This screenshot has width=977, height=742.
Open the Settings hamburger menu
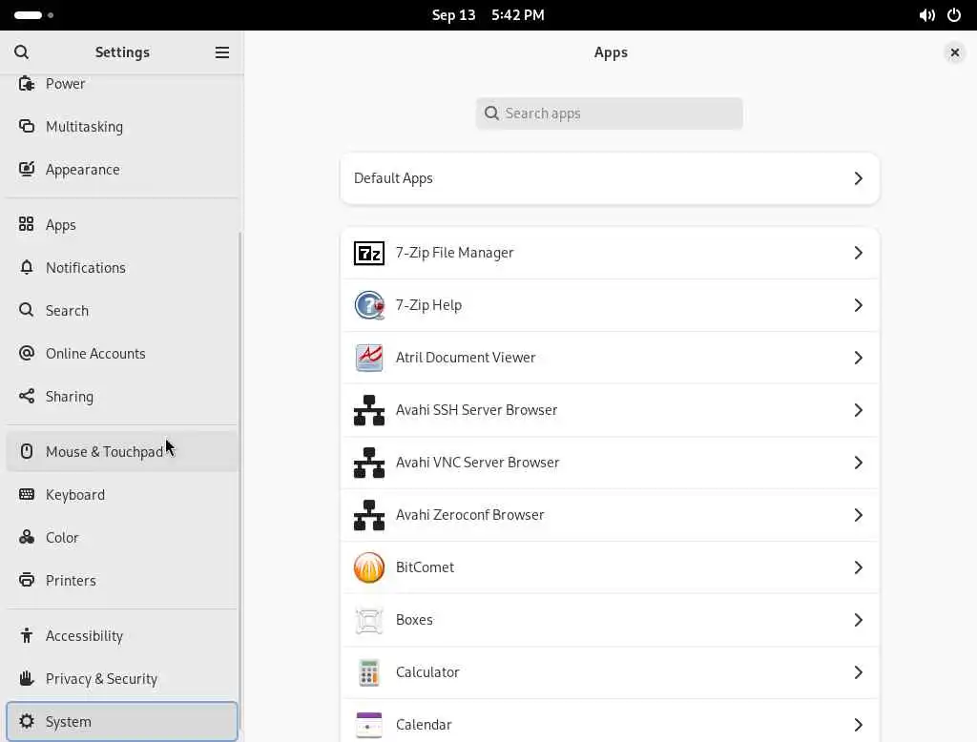tap(222, 52)
